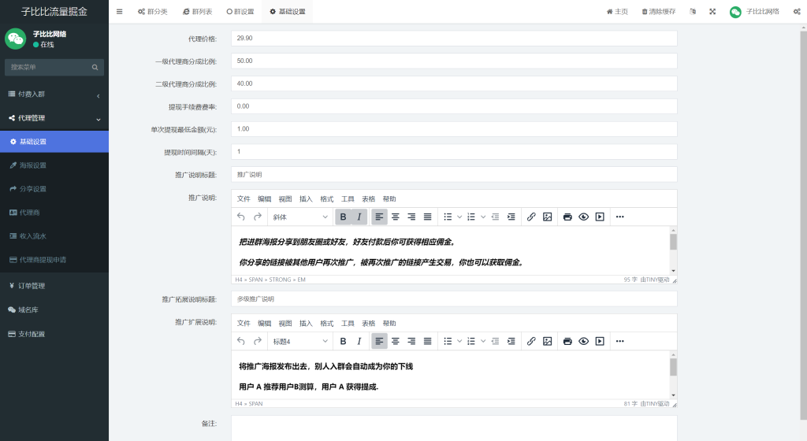Click insert image icon in 推广说明 editor

pos(547,217)
